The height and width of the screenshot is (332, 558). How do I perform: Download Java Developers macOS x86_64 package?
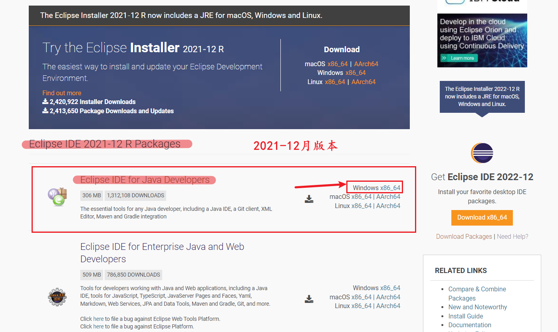(361, 196)
